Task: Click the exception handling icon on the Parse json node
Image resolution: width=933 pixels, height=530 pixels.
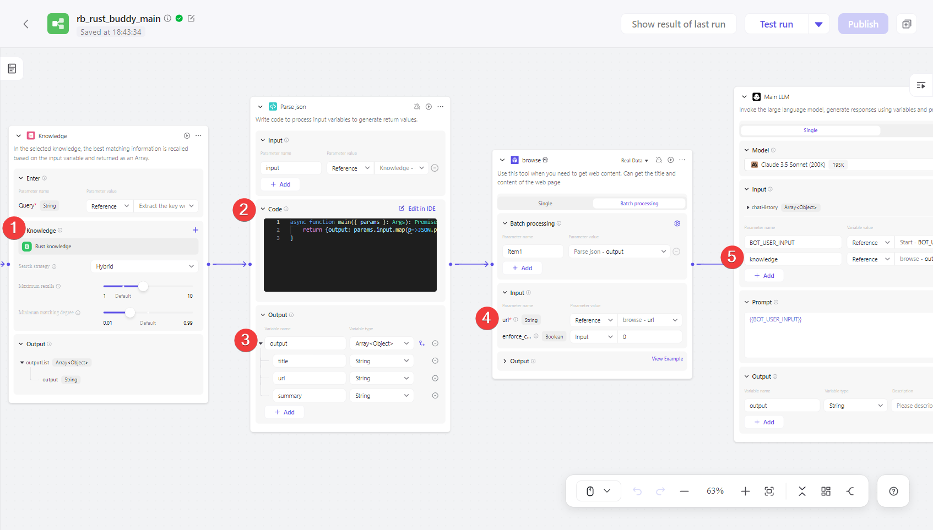Action: click(x=416, y=106)
